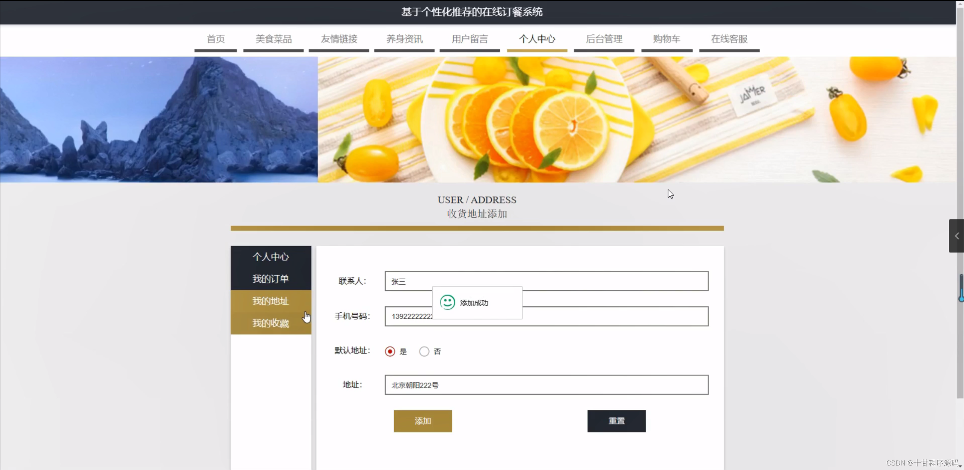Open the 购物车 cart page
Viewport: 964px width, 470px height.
tap(667, 39)
